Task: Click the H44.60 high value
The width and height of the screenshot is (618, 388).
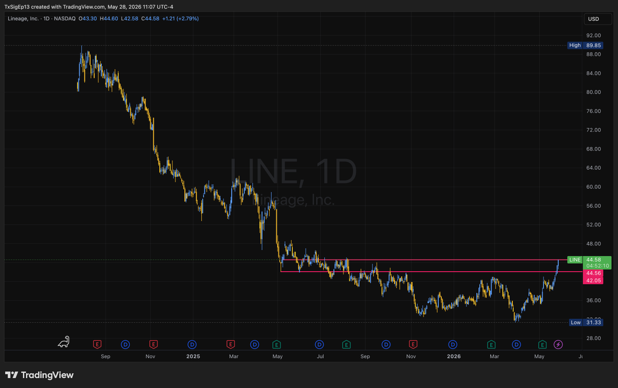Action: tap(109, 19)
